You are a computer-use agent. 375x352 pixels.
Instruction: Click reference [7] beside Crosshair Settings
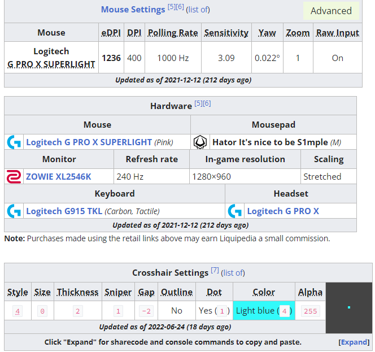(215, 270)
